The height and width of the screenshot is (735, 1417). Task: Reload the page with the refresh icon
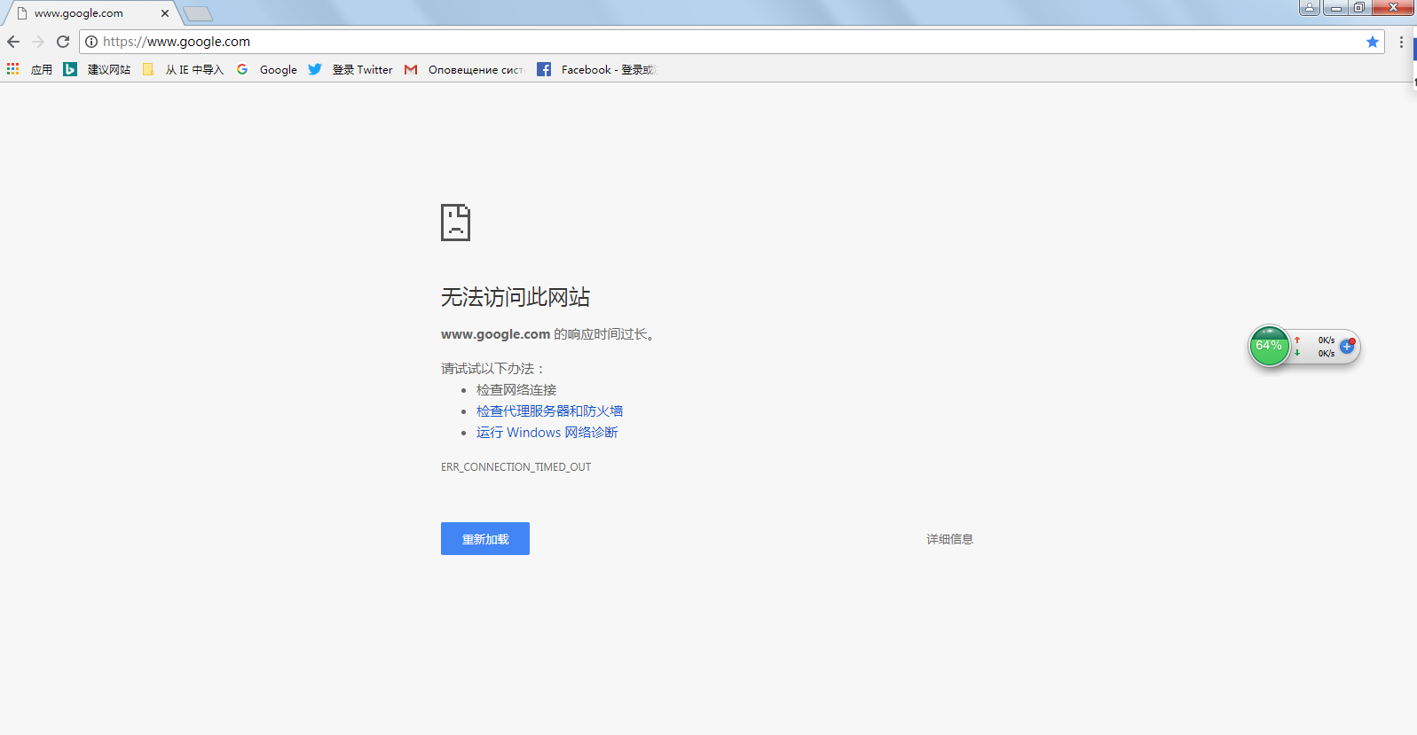pos(63,42)
